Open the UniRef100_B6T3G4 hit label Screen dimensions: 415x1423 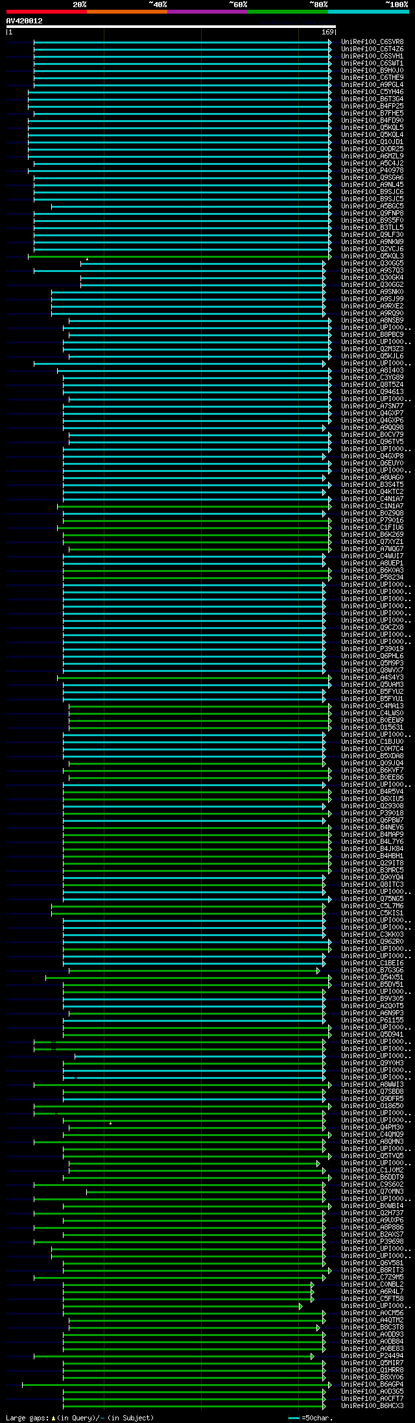tap(372, 99)
